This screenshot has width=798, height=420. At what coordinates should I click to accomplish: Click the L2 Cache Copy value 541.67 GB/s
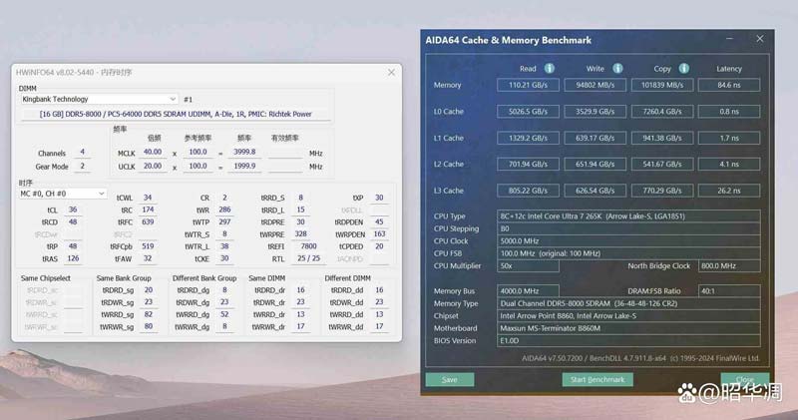(x=662, y=164)
